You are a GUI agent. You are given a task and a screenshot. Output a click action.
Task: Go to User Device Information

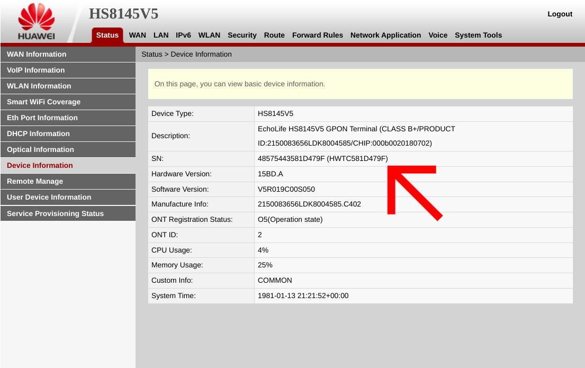tap(68, 197)
